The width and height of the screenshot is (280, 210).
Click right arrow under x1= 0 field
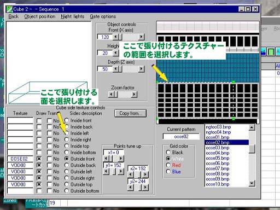tap(121, 159)
